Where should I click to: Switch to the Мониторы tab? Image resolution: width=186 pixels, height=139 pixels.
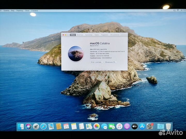coord(80,35)
